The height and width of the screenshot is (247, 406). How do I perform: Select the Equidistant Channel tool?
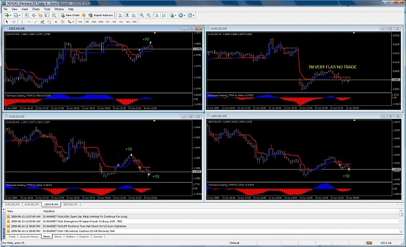[x=42, y=21]
